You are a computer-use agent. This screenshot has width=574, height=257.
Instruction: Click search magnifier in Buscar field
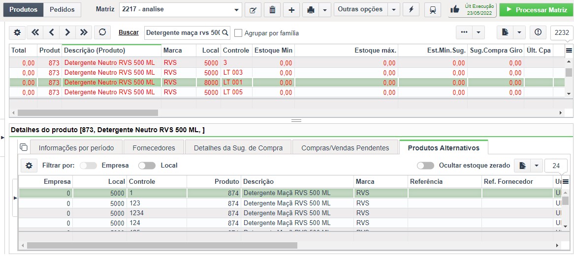click(225, 32)
